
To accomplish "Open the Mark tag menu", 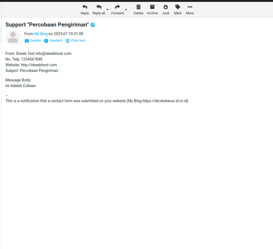I will (178, 7).
